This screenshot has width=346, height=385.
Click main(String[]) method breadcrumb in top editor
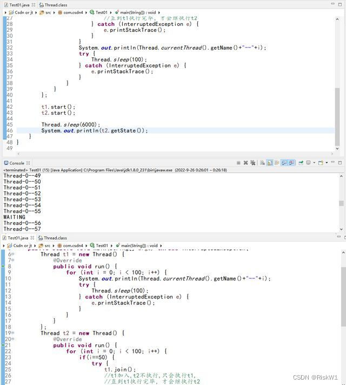(x=135, y=12)
